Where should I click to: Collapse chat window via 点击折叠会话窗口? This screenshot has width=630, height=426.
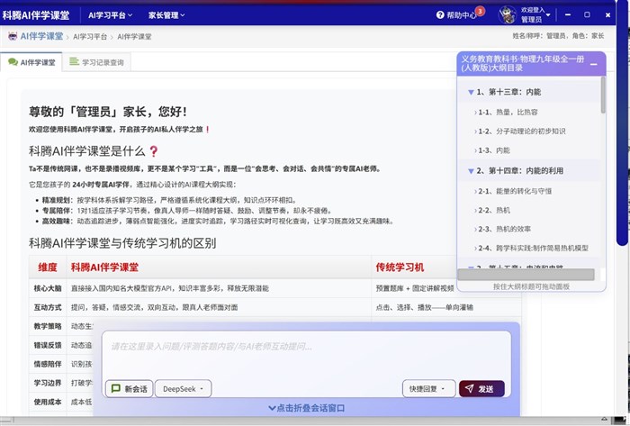point(306,408)
